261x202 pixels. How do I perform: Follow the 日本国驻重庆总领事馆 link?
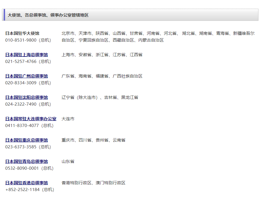click(x=26, y=140)
